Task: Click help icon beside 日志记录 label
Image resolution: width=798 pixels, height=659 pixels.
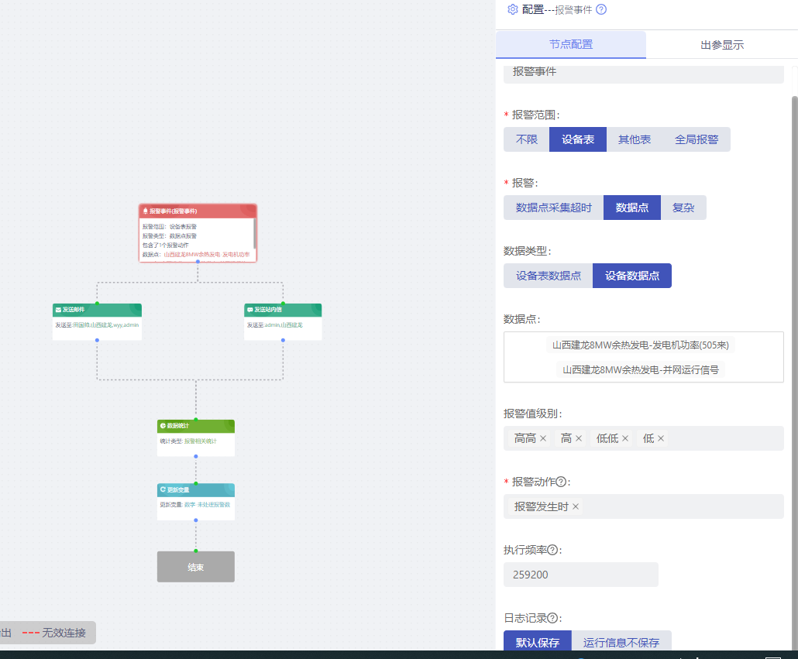Action: click(x=552, y=618)
